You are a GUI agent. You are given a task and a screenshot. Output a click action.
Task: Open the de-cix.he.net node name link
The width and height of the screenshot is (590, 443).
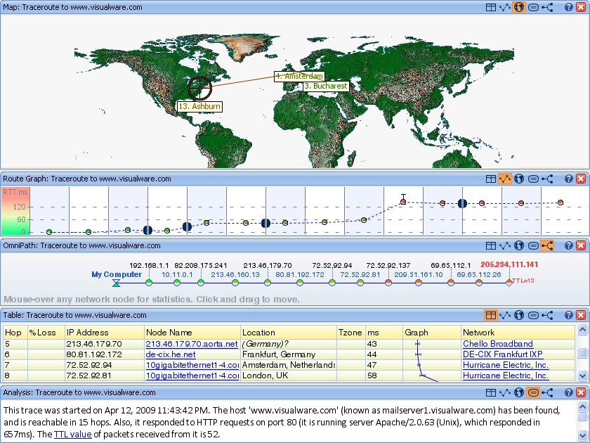(170, 354)
